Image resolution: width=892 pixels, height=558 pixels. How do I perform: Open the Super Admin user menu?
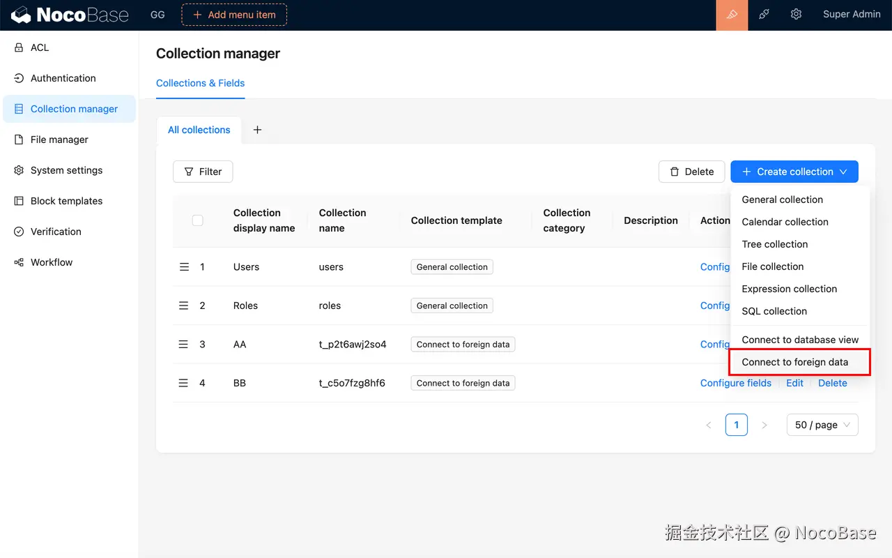pos(852,15)
